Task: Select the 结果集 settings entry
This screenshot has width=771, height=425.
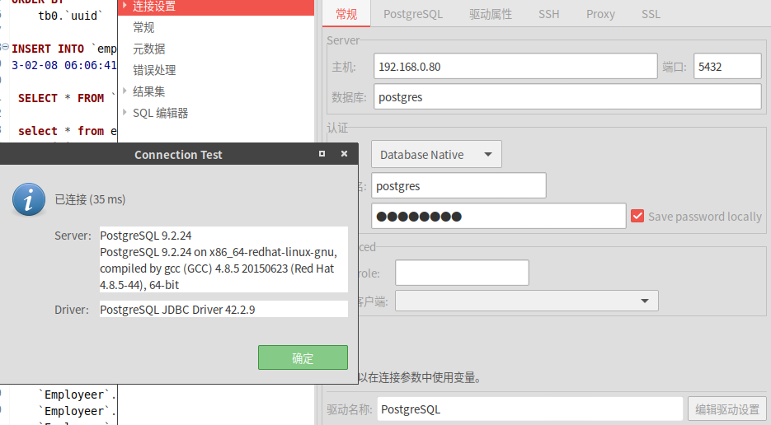Action: (148, 91)
